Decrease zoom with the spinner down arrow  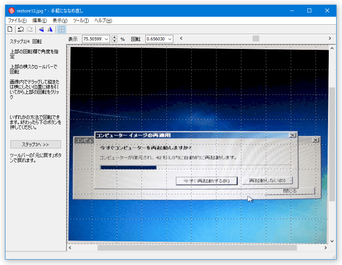click(x=114, y=41)
